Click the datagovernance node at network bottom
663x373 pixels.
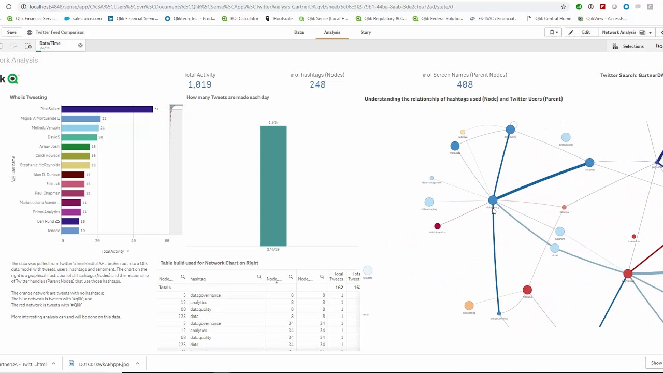point(499,313)
